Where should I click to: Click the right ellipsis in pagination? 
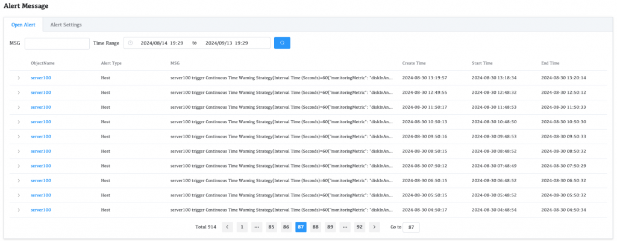(x=345, y=227)
